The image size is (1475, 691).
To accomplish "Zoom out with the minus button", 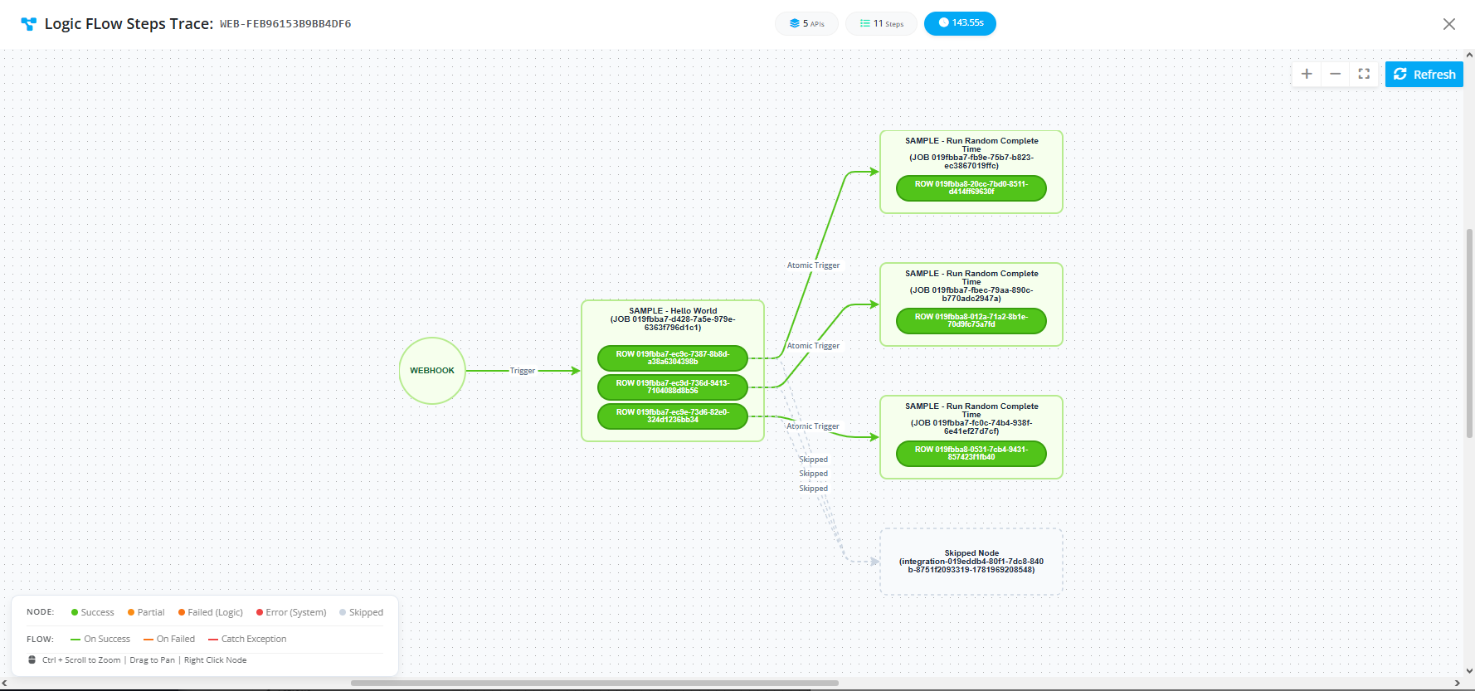I will tap(1335, 74).
